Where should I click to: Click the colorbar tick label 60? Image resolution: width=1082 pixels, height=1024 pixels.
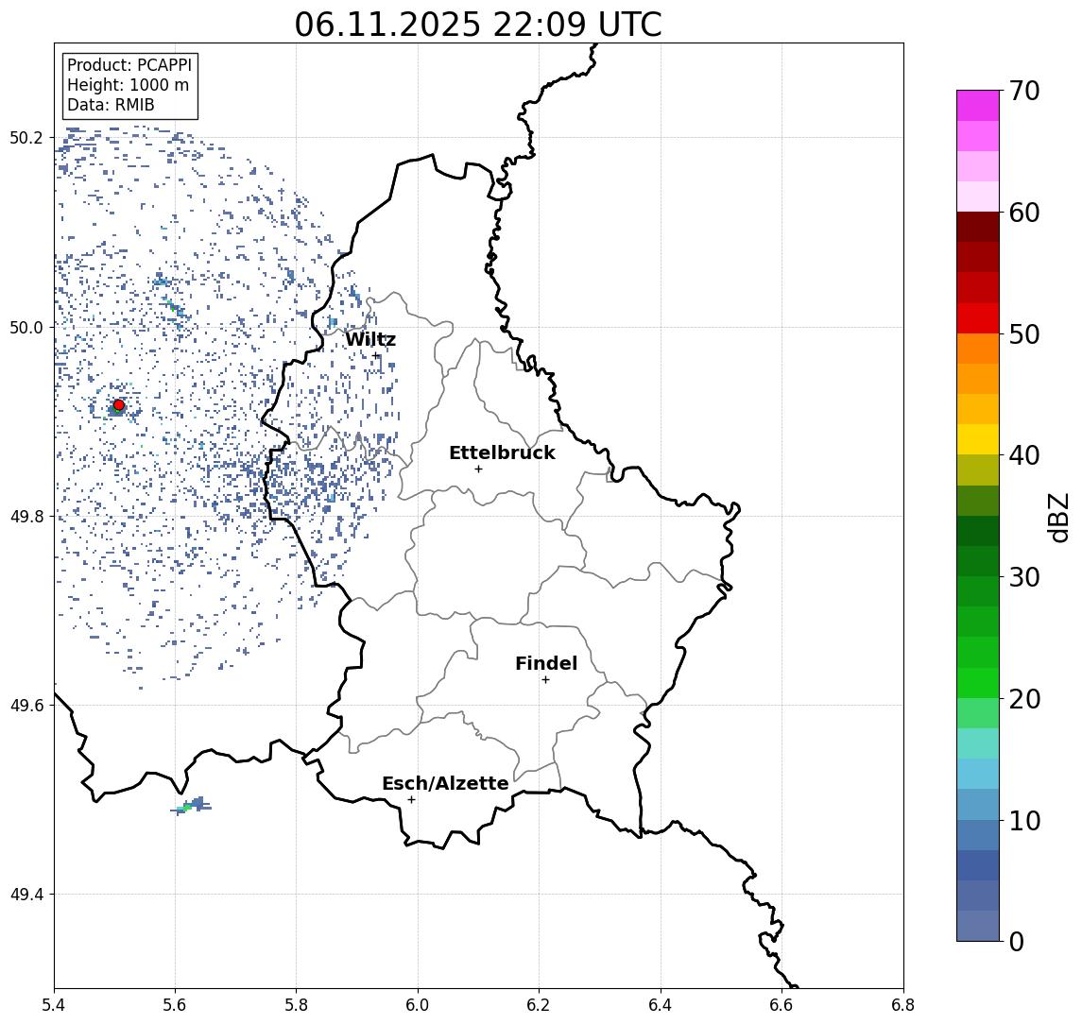(x=1024, y=213)
